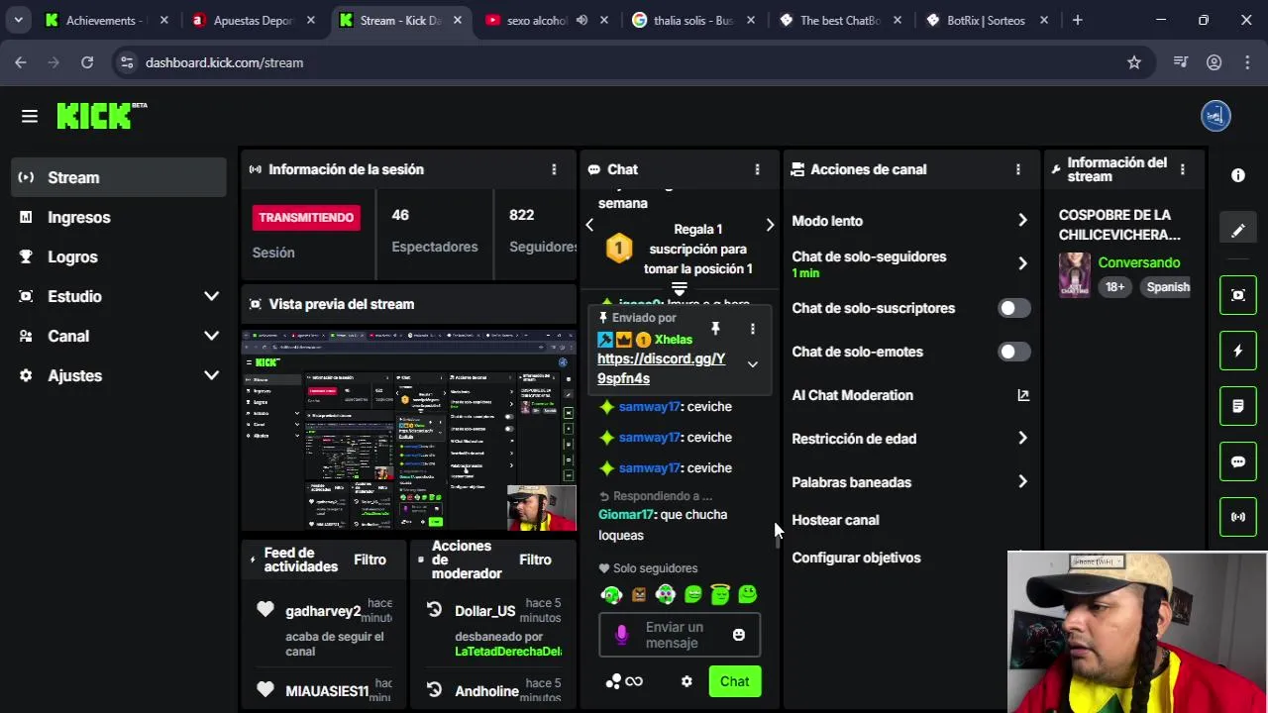Image resolution: width=1268 pixels, height=713 pixels.
Task: Toggle Chat de solo-suscriptores switch
Action: click(x=1013, y=308)
